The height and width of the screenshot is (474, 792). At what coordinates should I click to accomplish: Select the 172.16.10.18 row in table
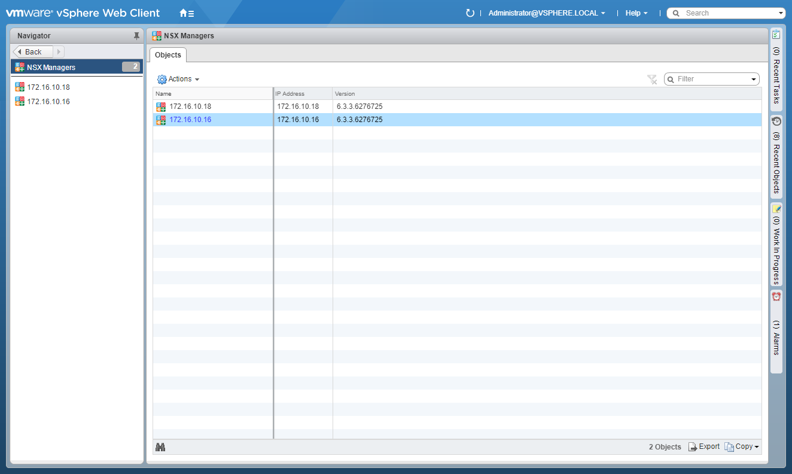point(190,107)
